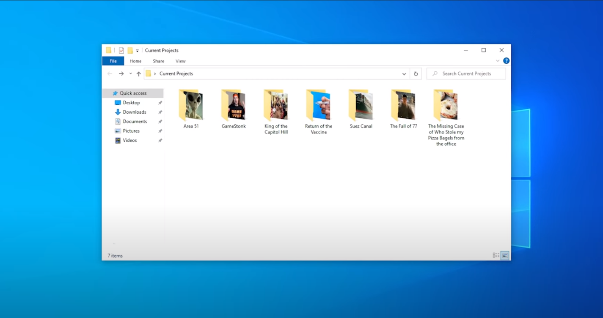This screenshot has height=318, width=603.
Task: Maximize the Current Projects window
Action: click(484, 50)
